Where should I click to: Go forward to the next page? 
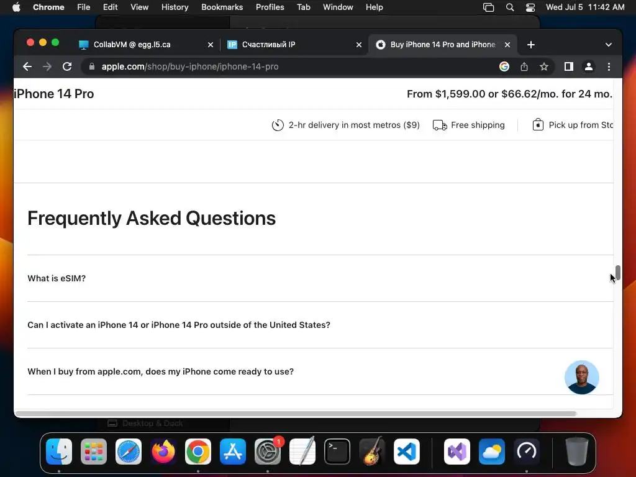47,66
